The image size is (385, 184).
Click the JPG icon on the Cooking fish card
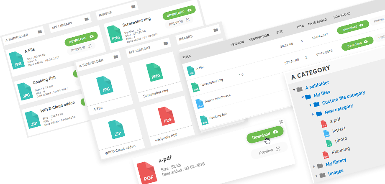[25, 92]
